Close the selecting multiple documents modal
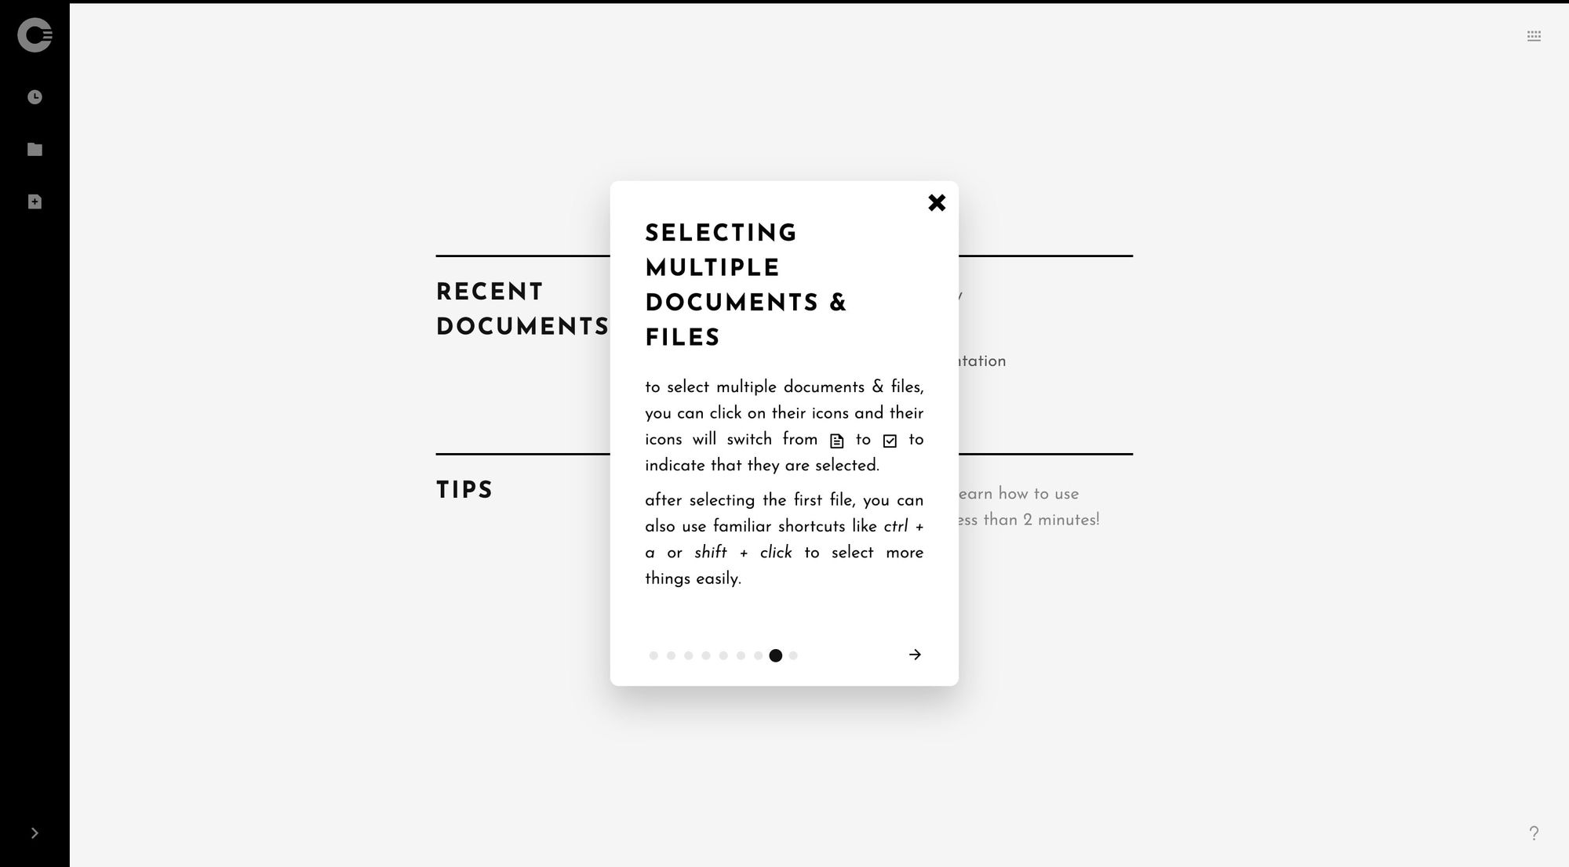1569x867 pixels. click(x=937, y=201)
